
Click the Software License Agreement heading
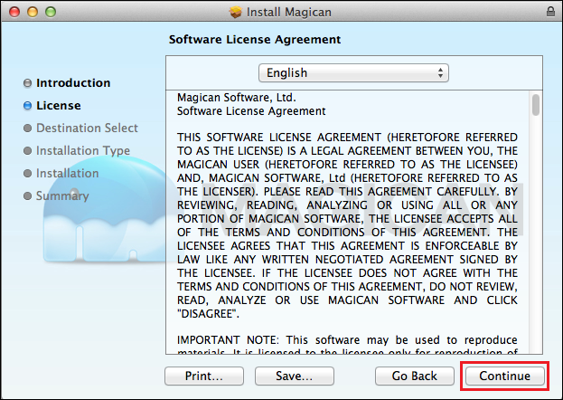(255, 39)
